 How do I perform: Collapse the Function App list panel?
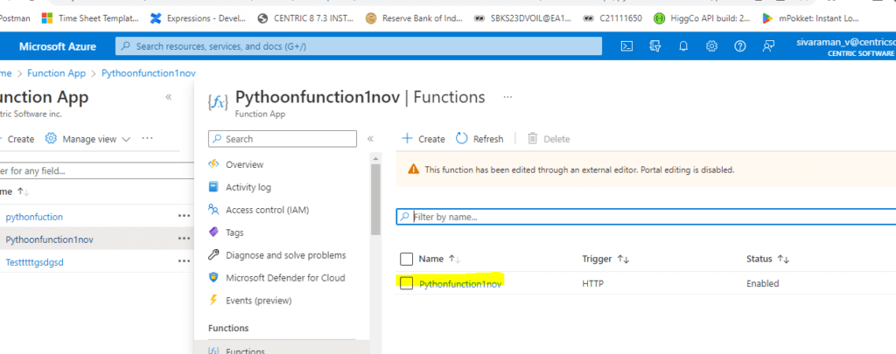(169, 98)
